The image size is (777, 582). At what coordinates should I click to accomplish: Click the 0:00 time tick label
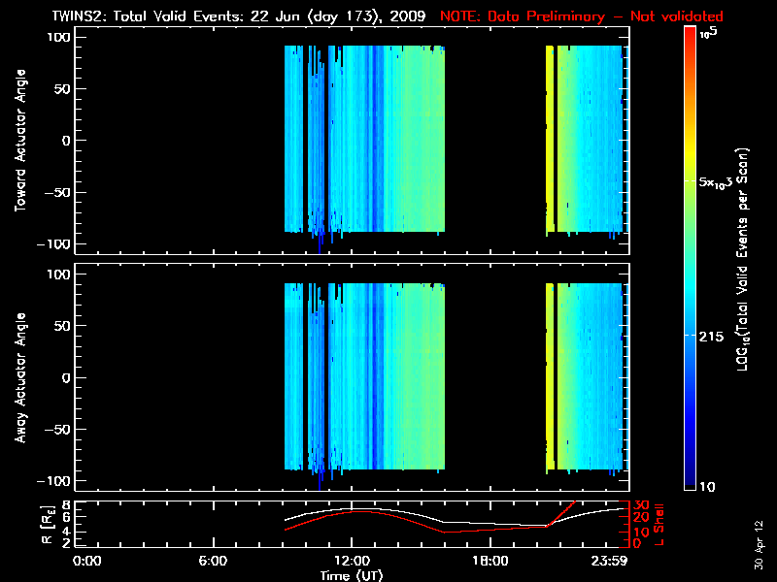87,561
